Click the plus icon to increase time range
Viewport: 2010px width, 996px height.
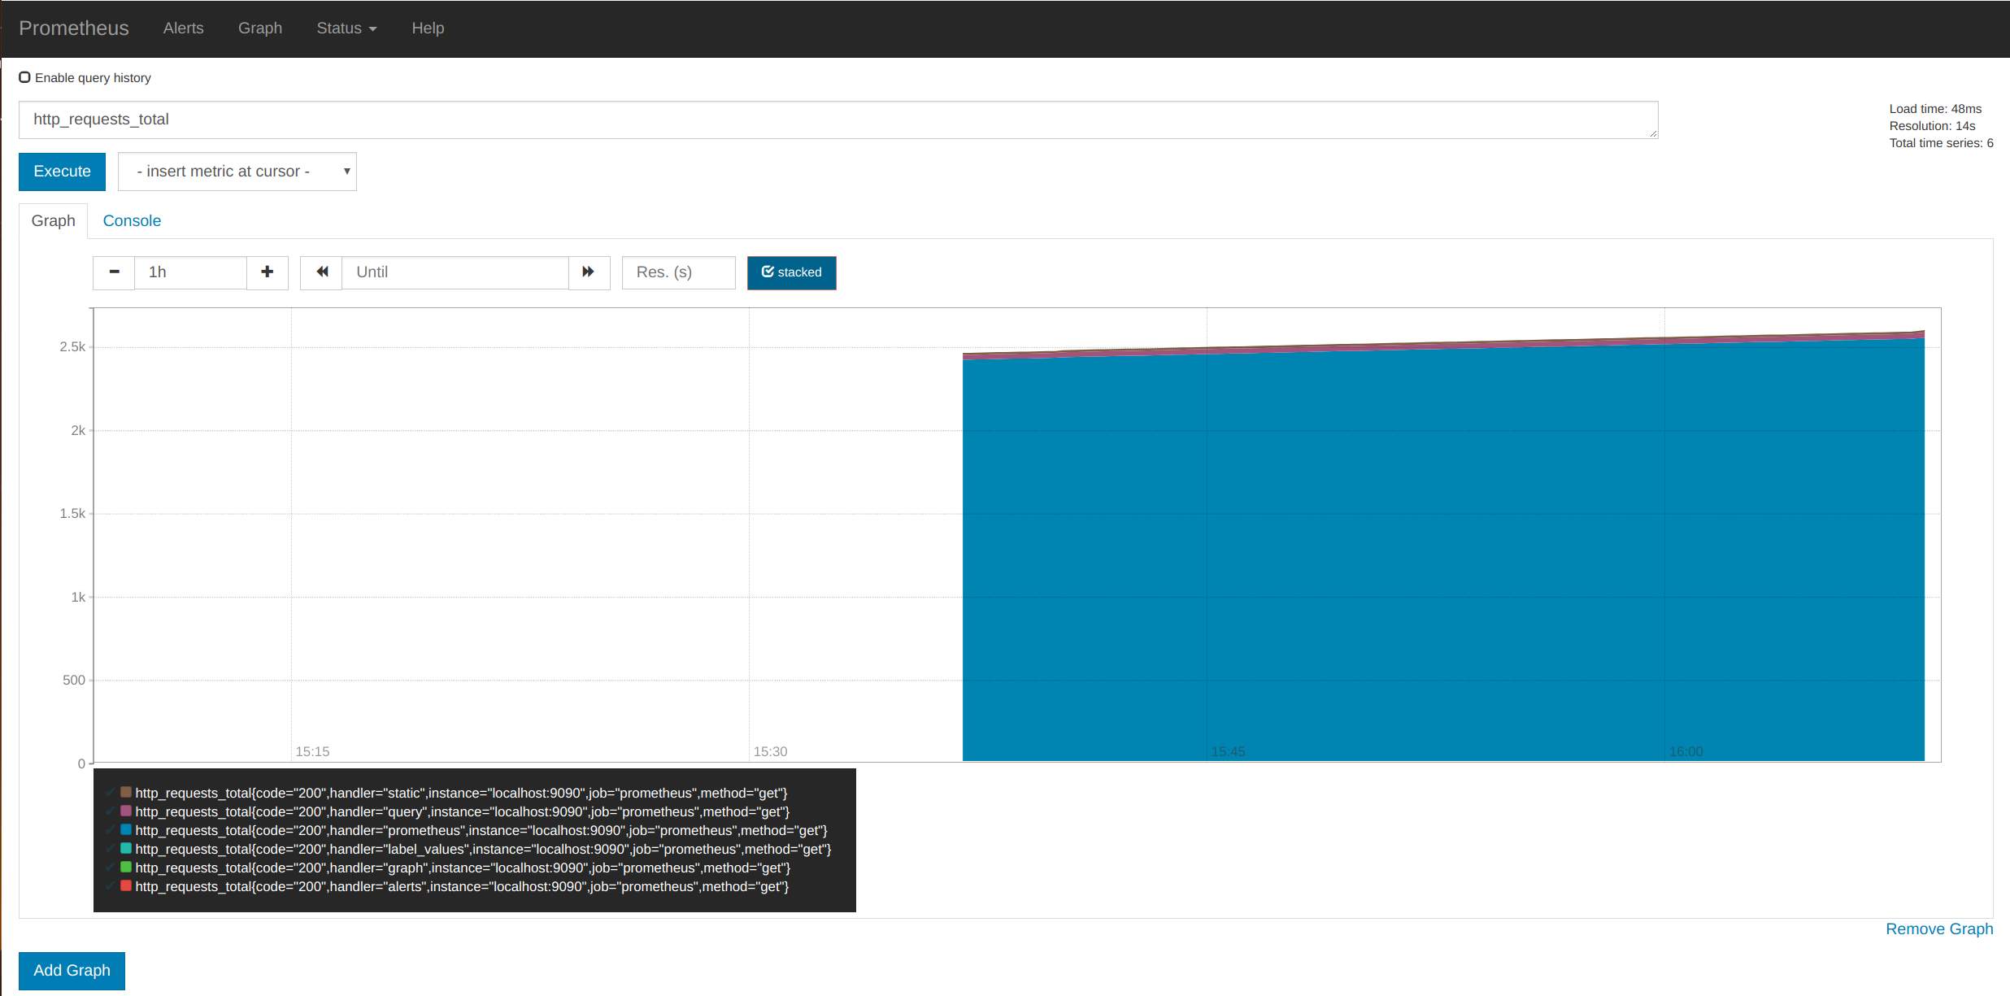click(x=267, y=272)
